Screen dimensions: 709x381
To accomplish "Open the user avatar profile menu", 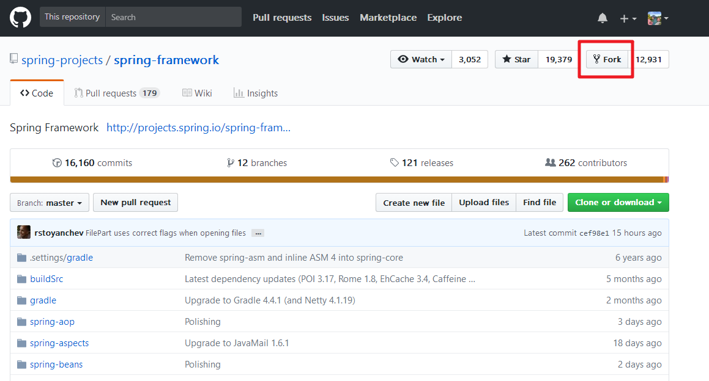I will 658,18.
